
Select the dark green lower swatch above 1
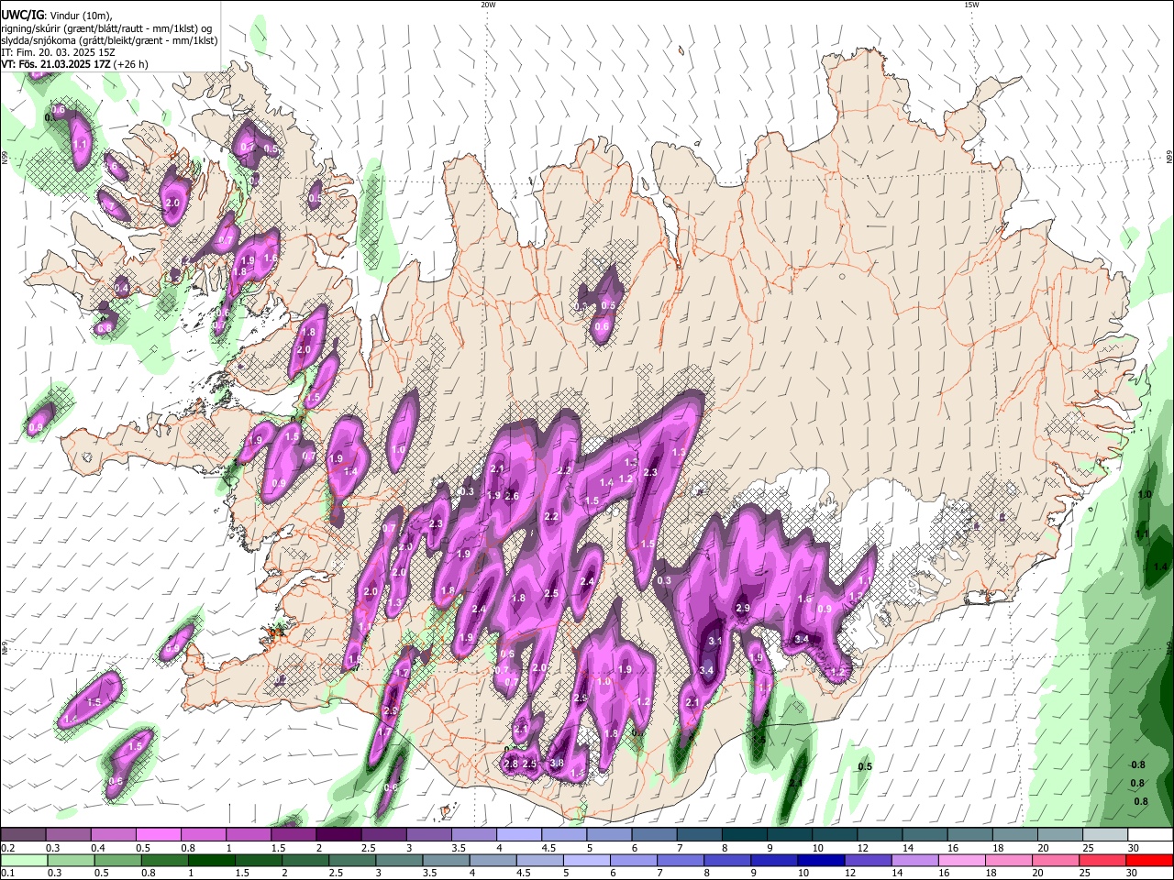coord(211,861)
